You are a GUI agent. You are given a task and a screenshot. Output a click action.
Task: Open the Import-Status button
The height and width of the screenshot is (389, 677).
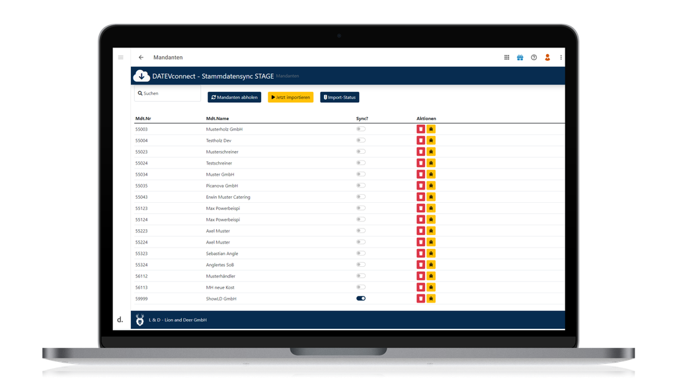(340, 98)
